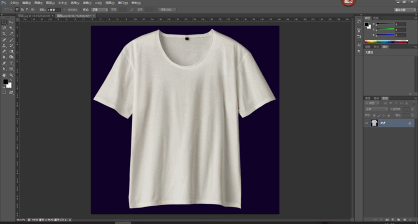The width and height of the screenshot is (418, 224).
Task: Open the workspace switcher dropdown
Action: [x=405, y=9]
